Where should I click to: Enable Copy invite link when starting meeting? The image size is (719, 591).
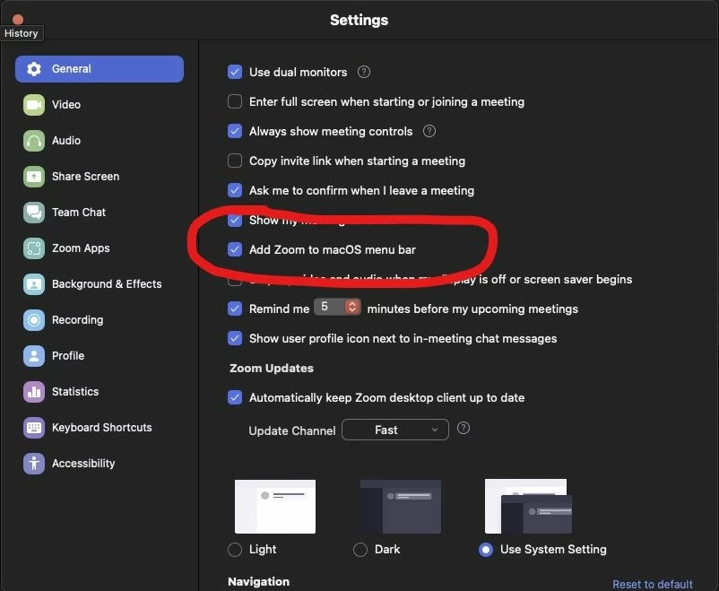[235, 161]
